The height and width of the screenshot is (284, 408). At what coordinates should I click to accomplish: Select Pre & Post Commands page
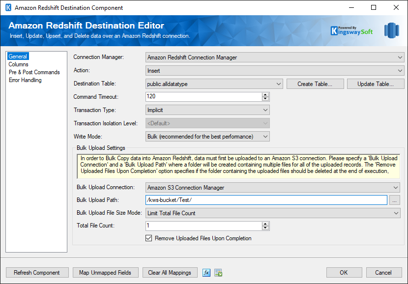tap(34, 72)
